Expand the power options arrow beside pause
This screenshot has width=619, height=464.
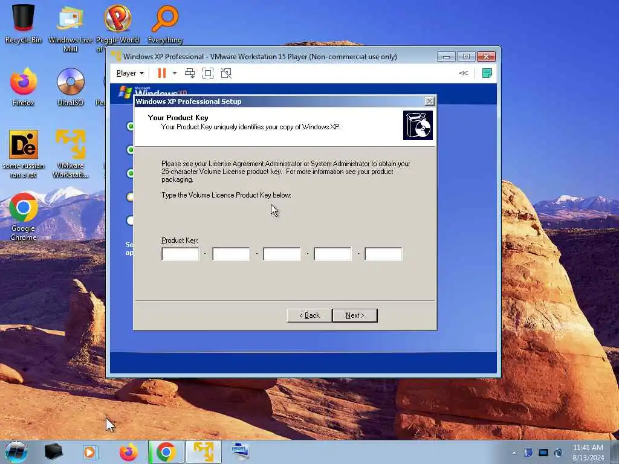point(175,73)
